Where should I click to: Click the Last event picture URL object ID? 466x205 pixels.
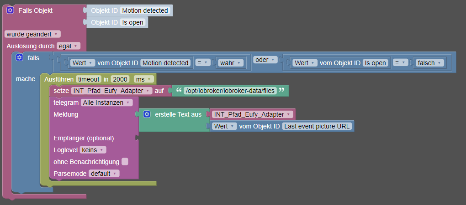(317, 126)
